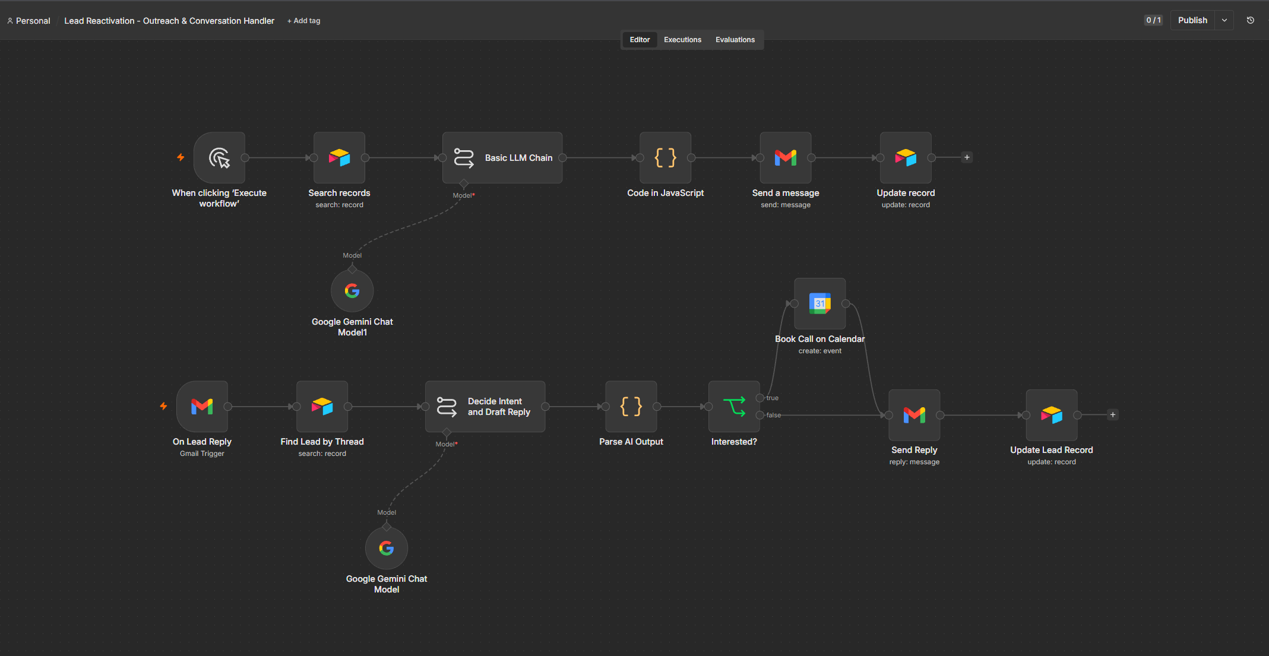The image size is (1269, 656).
Task: Click the false output of Interested?
Action: pos(759,415)
